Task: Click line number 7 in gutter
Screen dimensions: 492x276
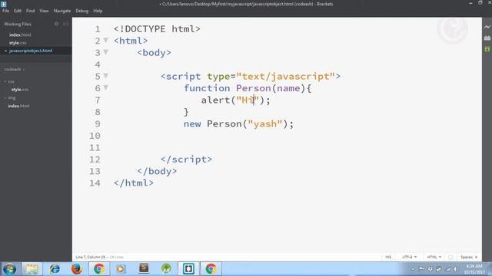Action: point(98,100)
